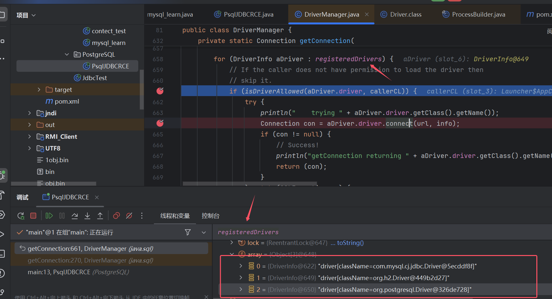
Task: Close the DriverManager.java tab
Action: pyautogui.click(x=367, y=14)
